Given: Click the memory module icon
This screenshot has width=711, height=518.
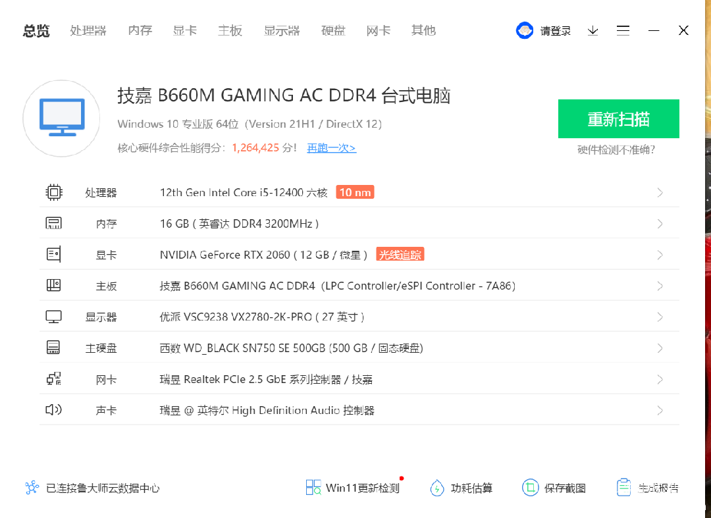Looking at the screenshot, I should (53, 223).
